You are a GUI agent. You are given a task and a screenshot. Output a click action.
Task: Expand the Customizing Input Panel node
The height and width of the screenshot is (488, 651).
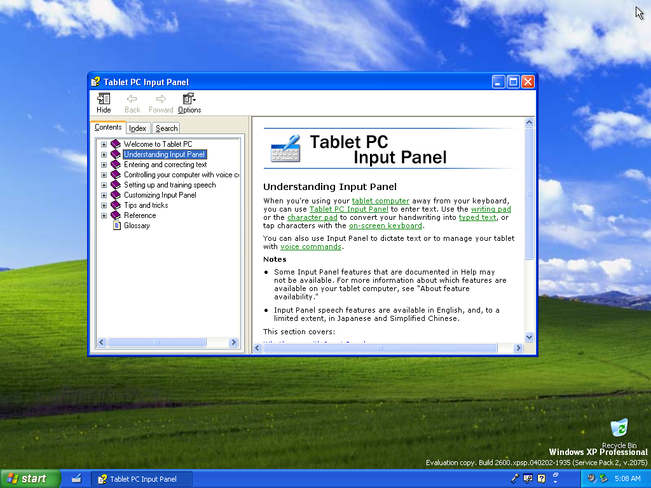point(104,195)
